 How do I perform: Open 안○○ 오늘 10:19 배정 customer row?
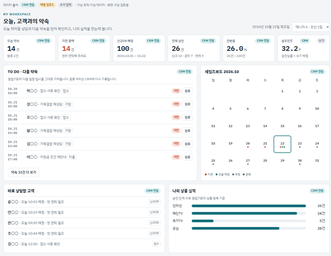(84, 212)
